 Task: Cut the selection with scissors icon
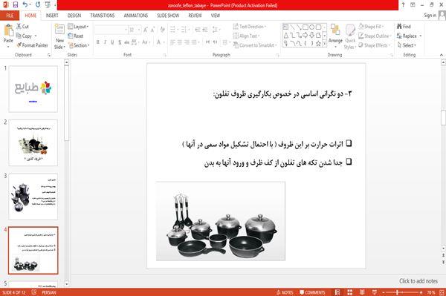[x=22, y=27]
